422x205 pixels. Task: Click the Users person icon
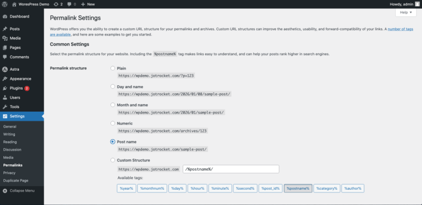[x=5, y=98]
